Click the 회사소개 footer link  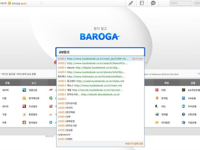click(x=49, y=136)
